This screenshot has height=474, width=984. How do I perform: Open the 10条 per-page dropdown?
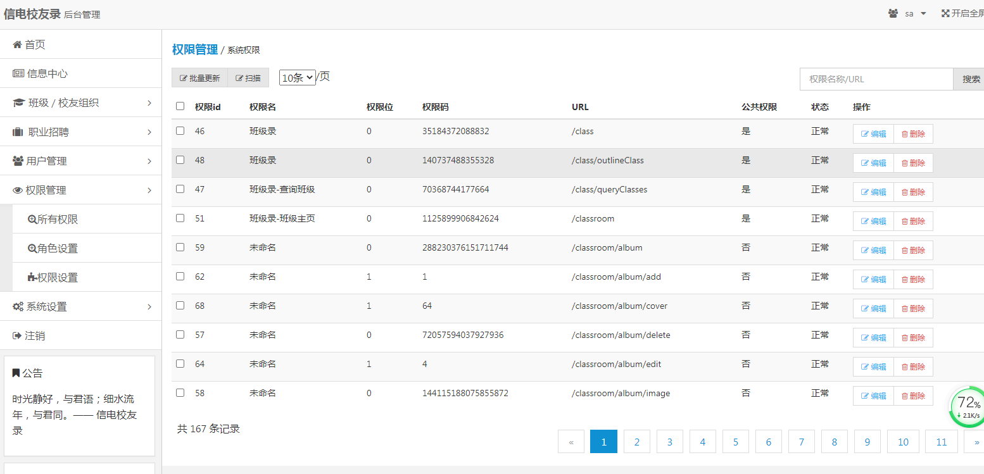click(x=298, y=77)
